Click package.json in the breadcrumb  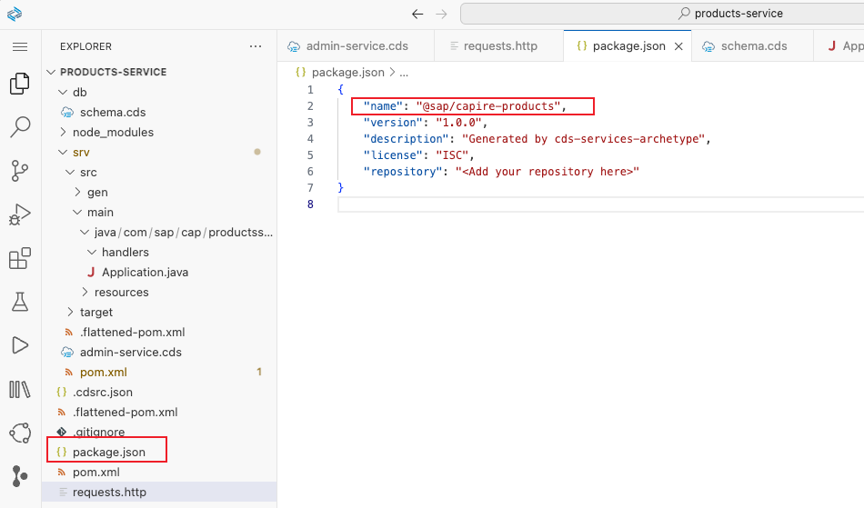coord(349,72)
